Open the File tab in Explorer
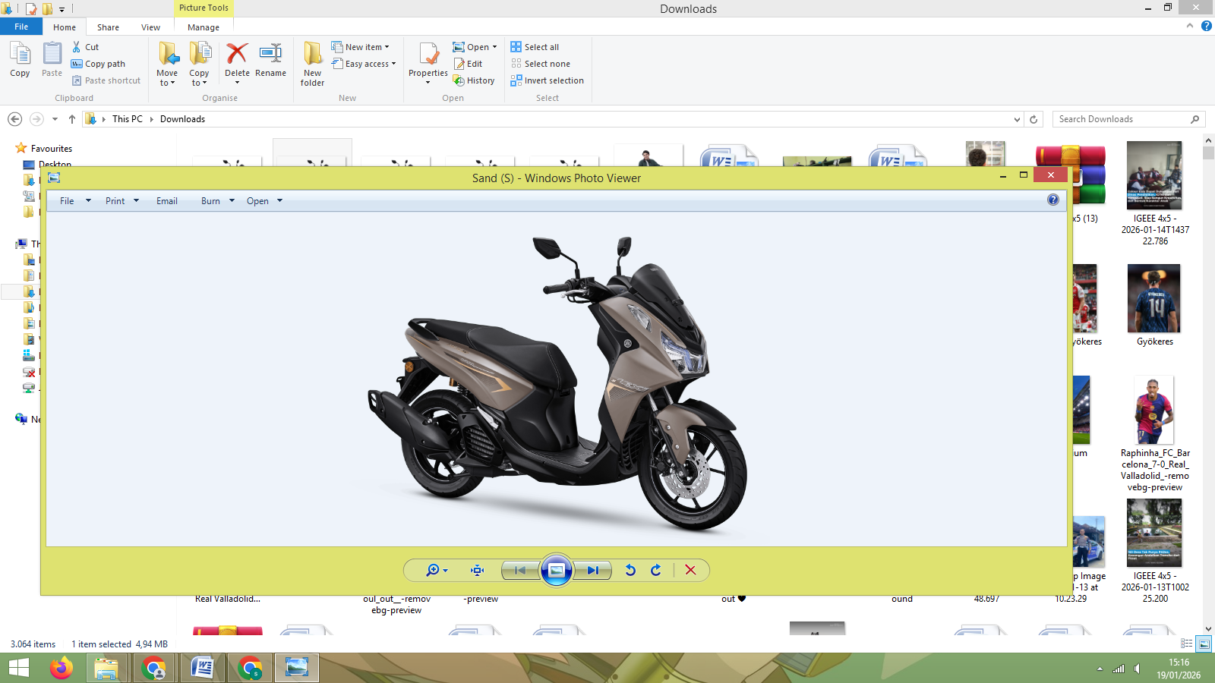 coord(21,27)
